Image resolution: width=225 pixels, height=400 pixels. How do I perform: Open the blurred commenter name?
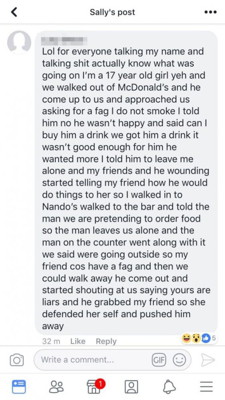tap(64, 40)
